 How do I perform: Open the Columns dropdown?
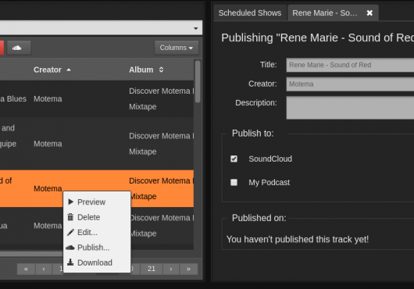(x=177, y=48)
